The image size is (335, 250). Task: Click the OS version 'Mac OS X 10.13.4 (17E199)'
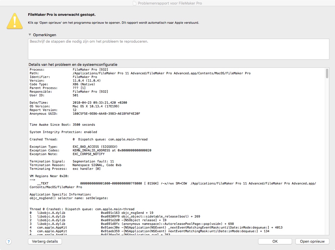click(x=96, y=106)
